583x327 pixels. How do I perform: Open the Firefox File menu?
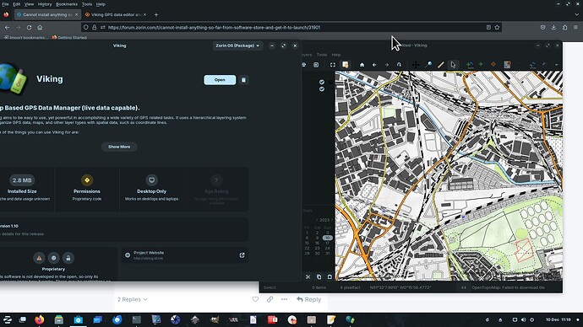[5, 4]
